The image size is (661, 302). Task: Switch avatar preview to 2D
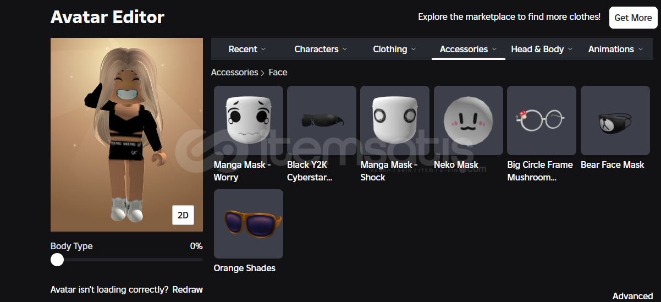(183, 215)
